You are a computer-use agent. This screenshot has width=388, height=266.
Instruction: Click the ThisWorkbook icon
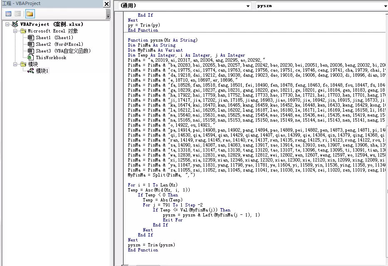(x=30, y=57)
